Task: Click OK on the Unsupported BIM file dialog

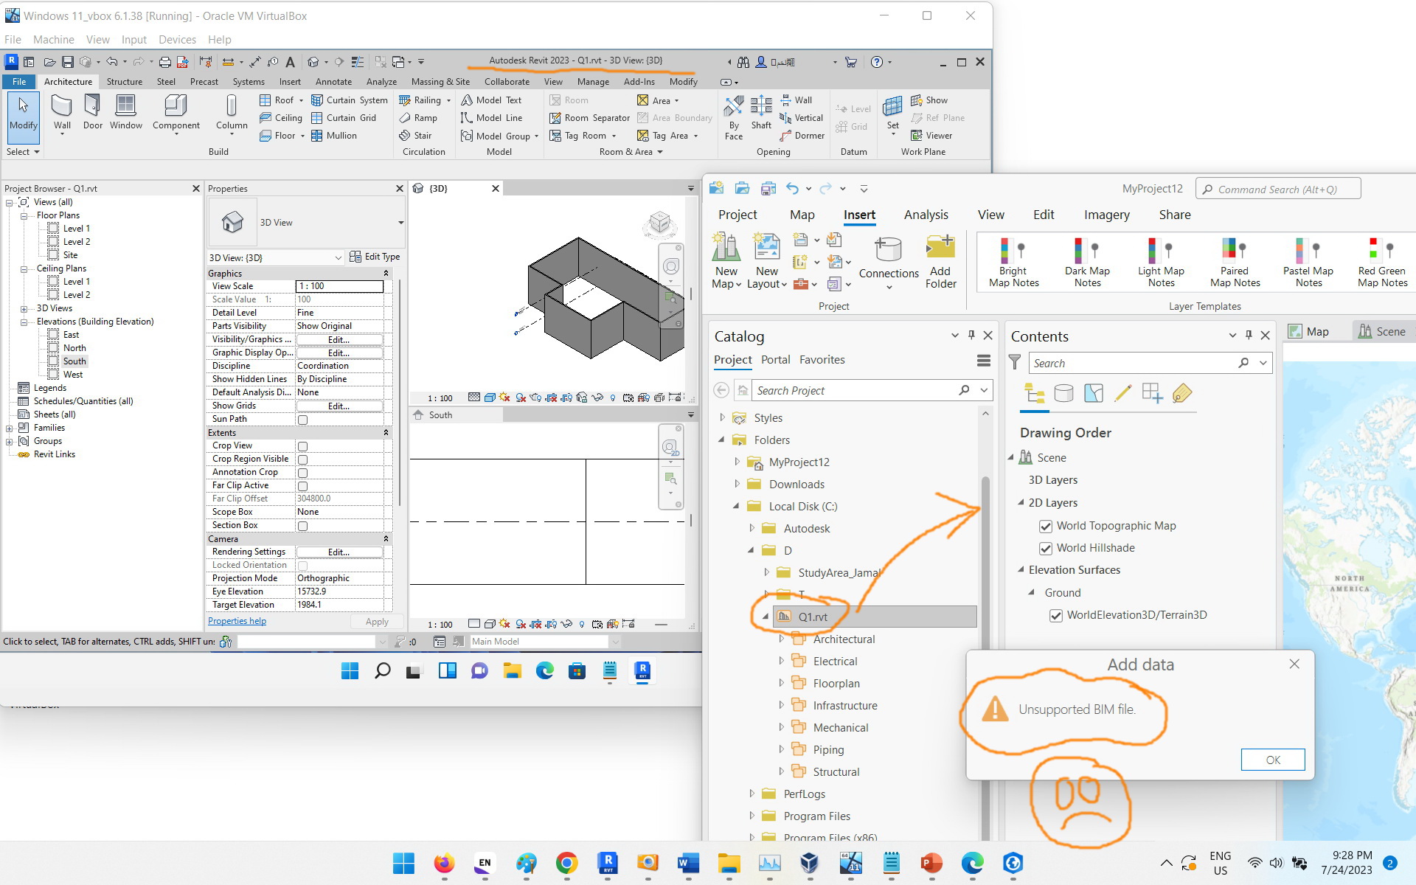Action: coord(1272,760)
